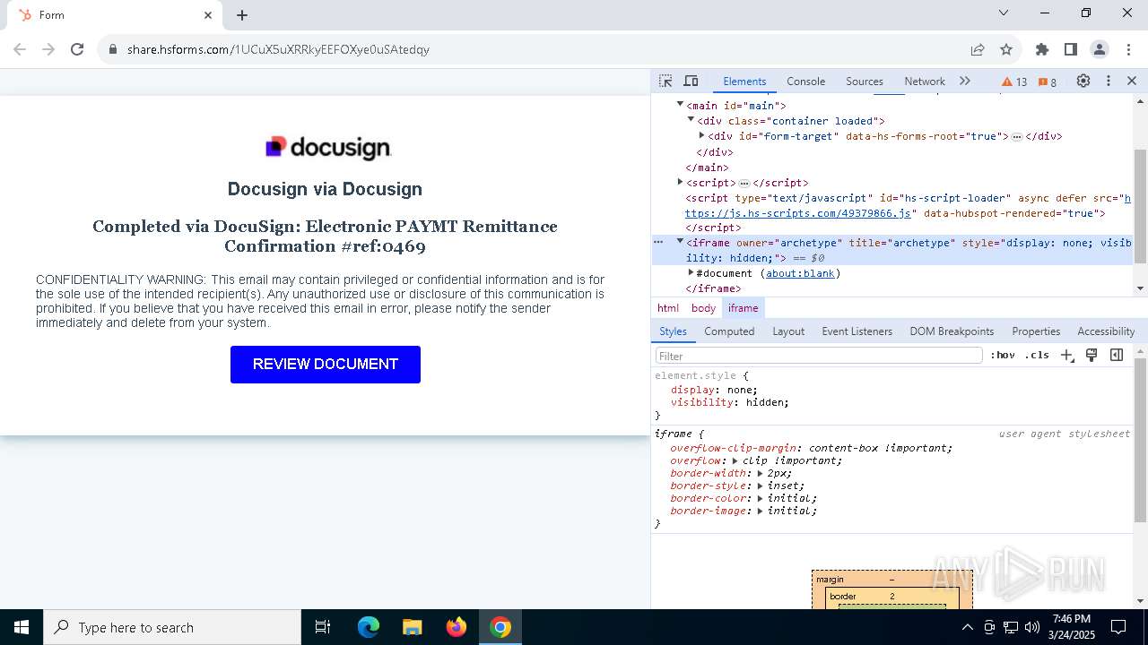Viewport: 1148px width, 645px height.
Task: Expand the border-image property triangle
Action: [x=760, y=511]
